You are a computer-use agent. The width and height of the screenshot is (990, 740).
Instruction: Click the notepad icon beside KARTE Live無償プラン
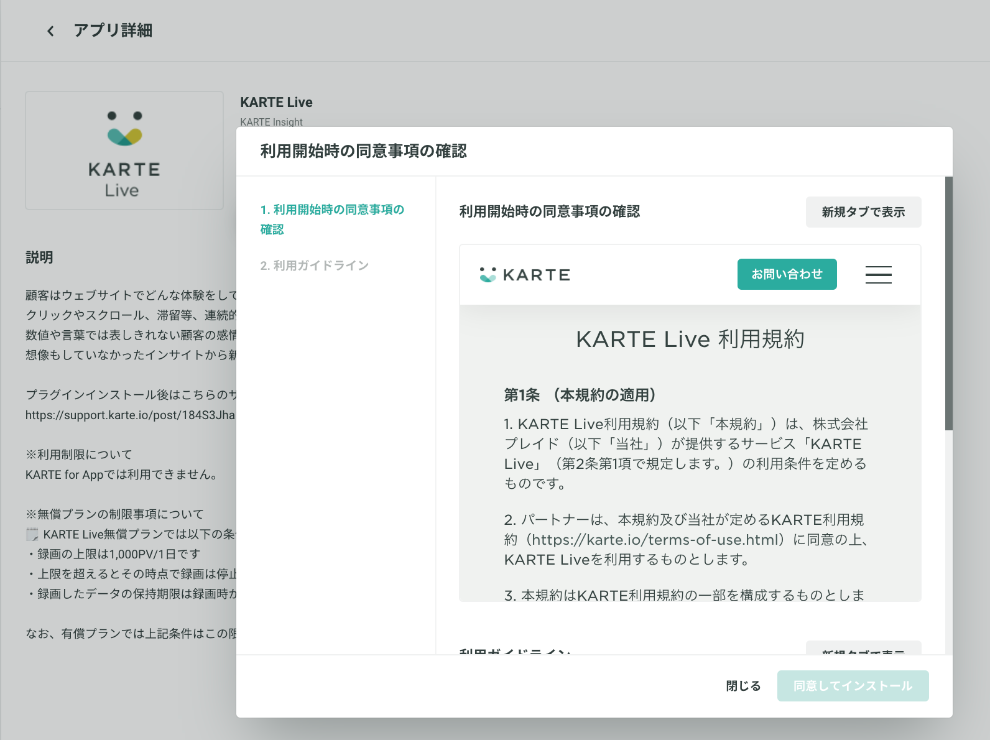(32, 534)
